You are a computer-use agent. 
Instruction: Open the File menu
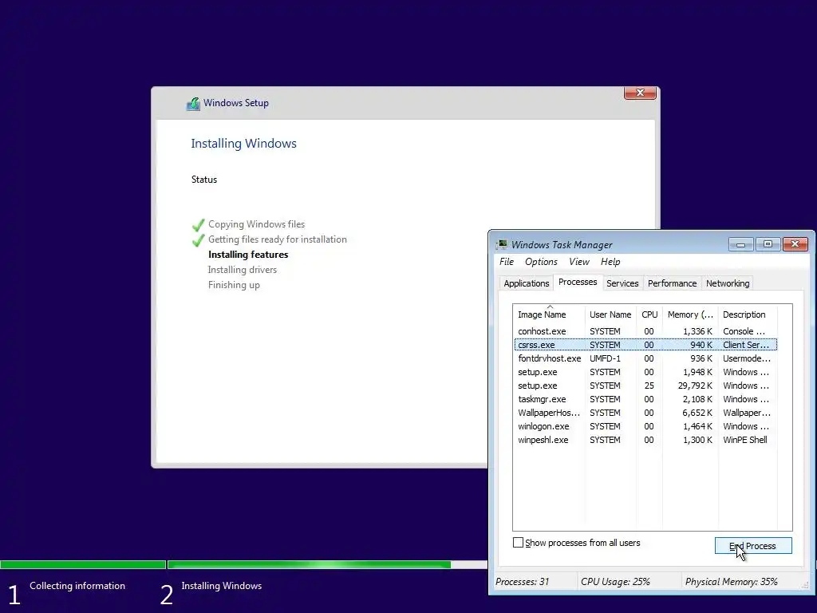click(x=507, y=262)
